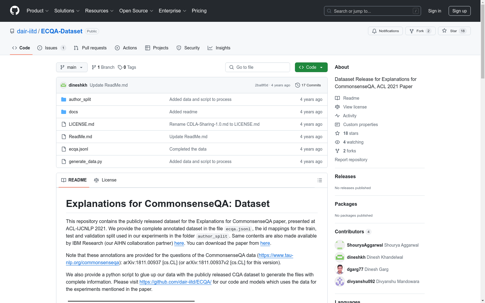Viewport: 485px width, 303px height.
Task: Click the README outline list icon
Action: tap(319, 180)
